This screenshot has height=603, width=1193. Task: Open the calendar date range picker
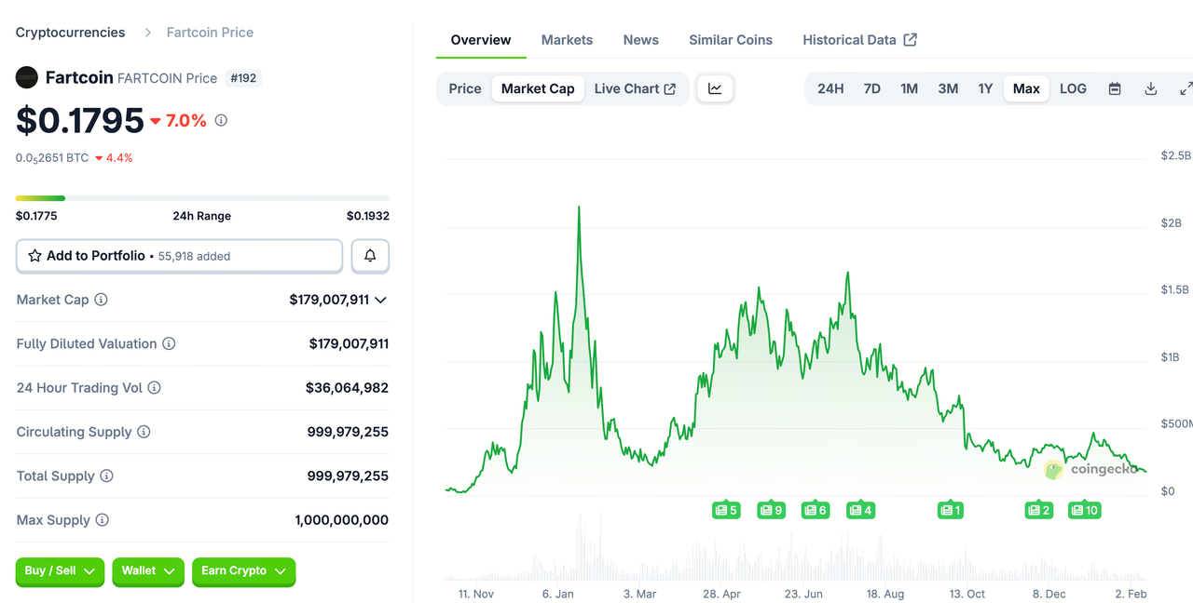tap(1115, 88)
